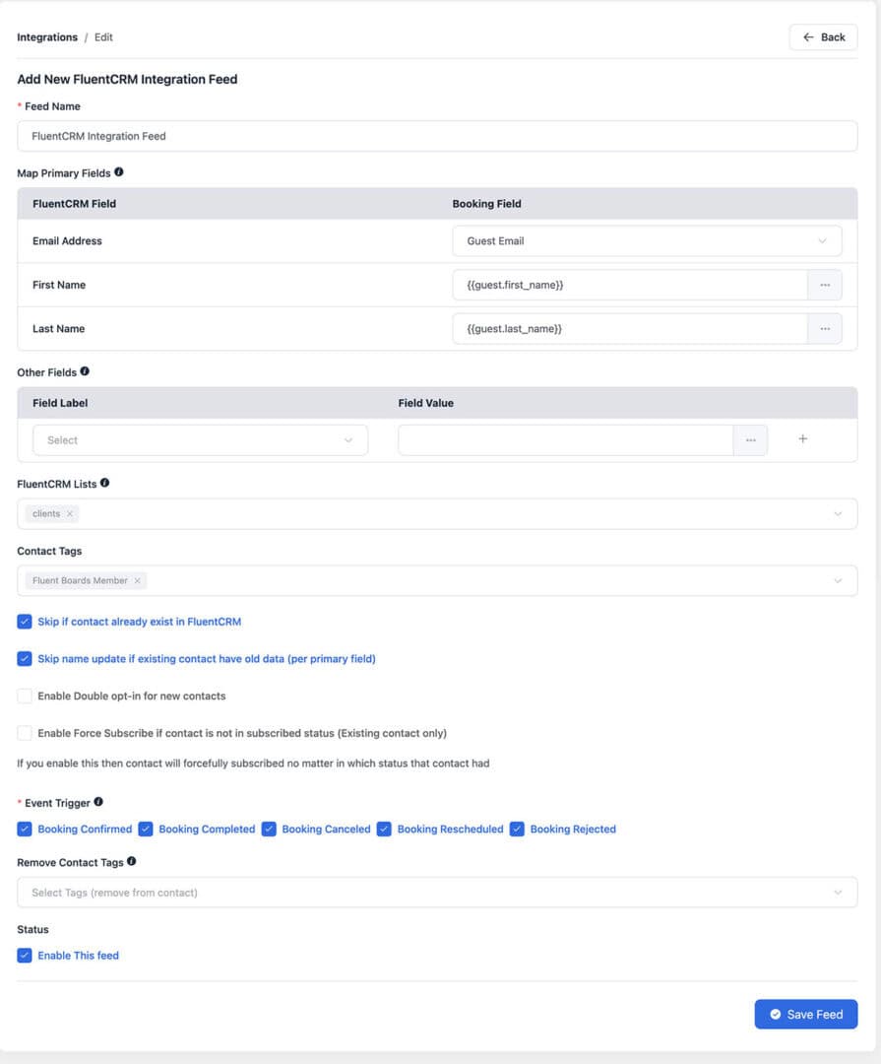Screen dimensions: 881x1064
Task: Click the info icon beside Event Trigger
Action: tap(98, 802)
